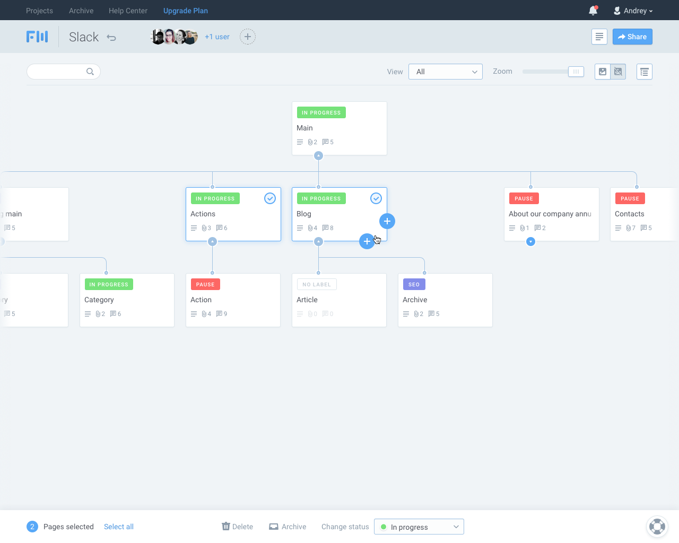
Task: Open attachments on the Actions card
Action: tap(206, 228)
